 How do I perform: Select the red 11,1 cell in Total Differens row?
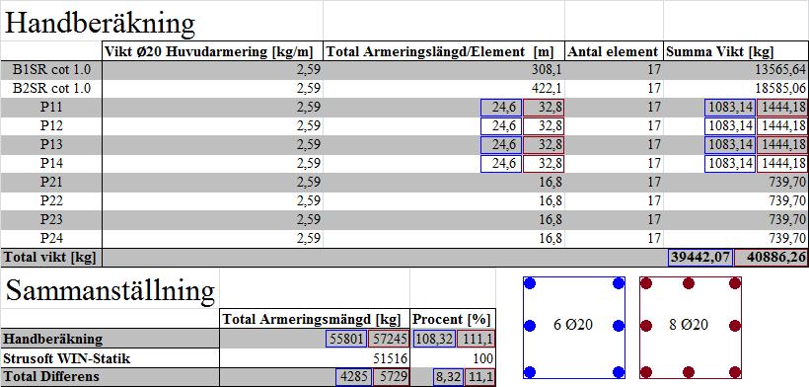coord(479,377)
